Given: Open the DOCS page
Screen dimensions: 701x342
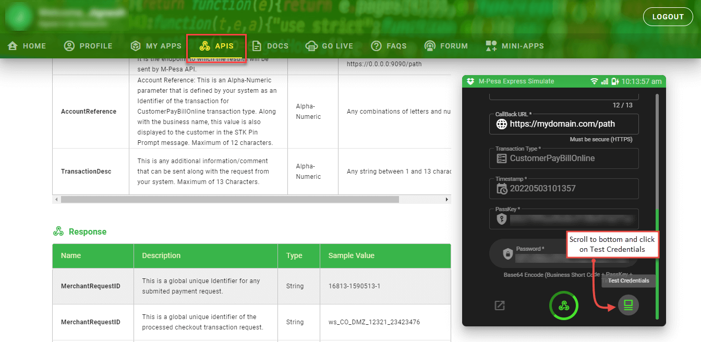Looking at the screenshot, I should click(270, 46).
